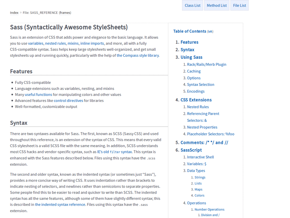Click the Table of Contents title
The height and width of the screenshot is (218, 290).
(189, 31)
